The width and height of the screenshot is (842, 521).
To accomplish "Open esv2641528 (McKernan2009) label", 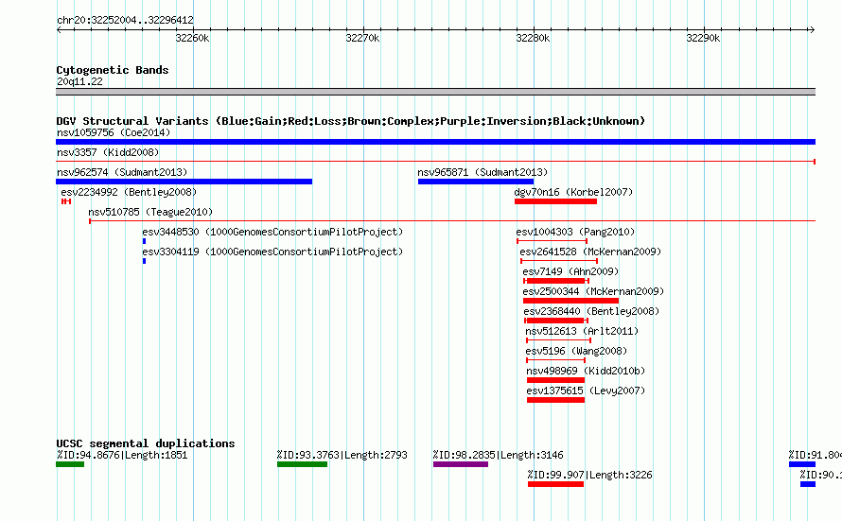I will coord(590,252).
